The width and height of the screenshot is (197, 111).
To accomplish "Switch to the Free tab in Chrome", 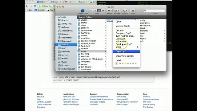I will (68, 2).
